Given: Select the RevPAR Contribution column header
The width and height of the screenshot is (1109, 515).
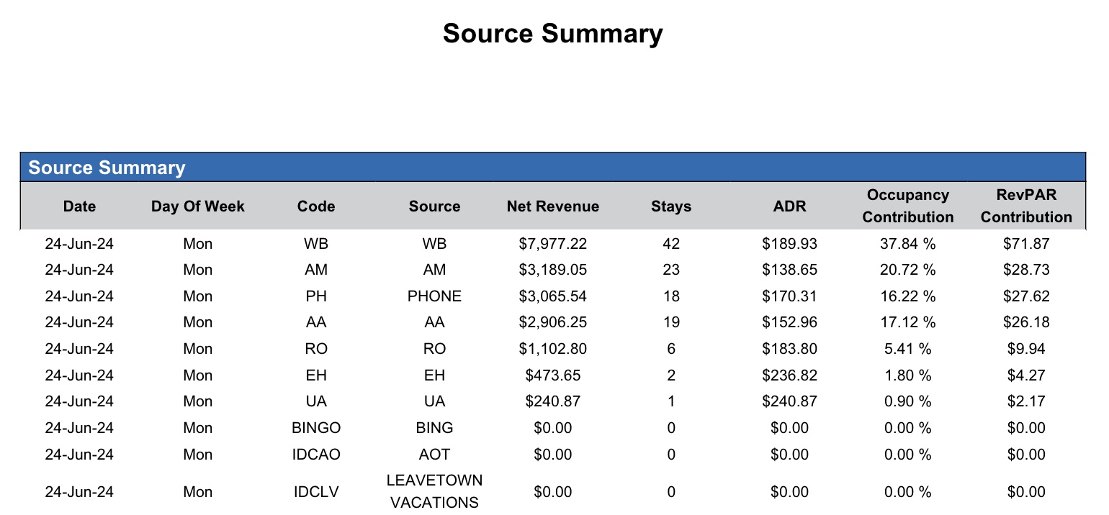Looking at the screenshot, I should pyautogui.click(x=1026, y=206).
